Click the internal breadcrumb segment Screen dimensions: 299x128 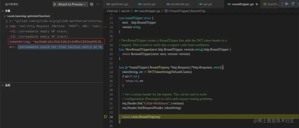coord(112,11)
